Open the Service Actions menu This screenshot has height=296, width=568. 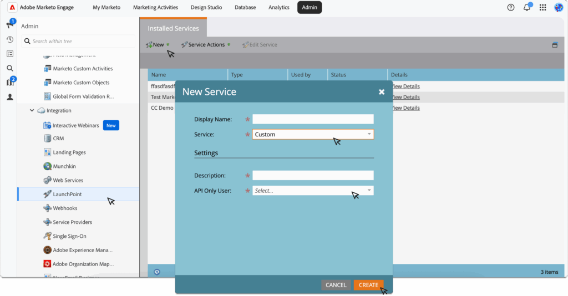click(x=206, y=45)
